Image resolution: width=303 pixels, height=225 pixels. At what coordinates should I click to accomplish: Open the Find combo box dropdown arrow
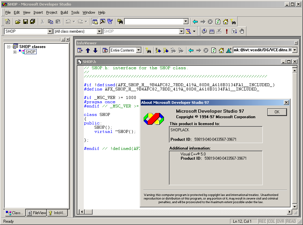[186, 22]
